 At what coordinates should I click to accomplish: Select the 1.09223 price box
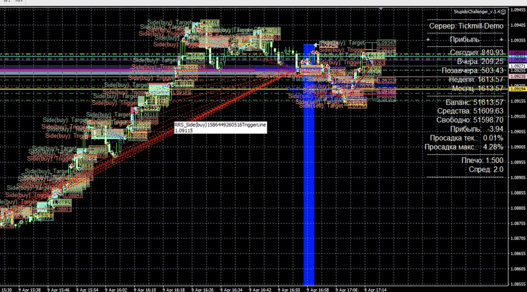point(386,81)
